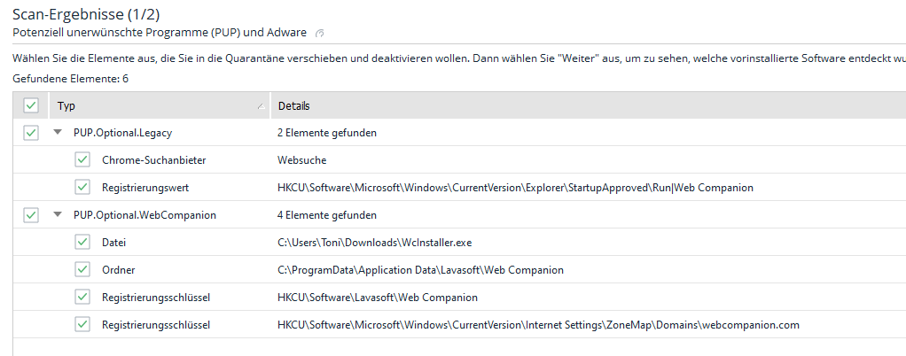Click the sort arrow in Typ column
The image size is (906, 356).
pos(261,106)
